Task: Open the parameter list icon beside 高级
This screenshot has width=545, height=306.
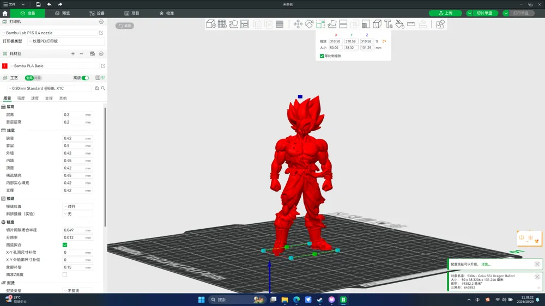Action: click(x=98, y=78)
